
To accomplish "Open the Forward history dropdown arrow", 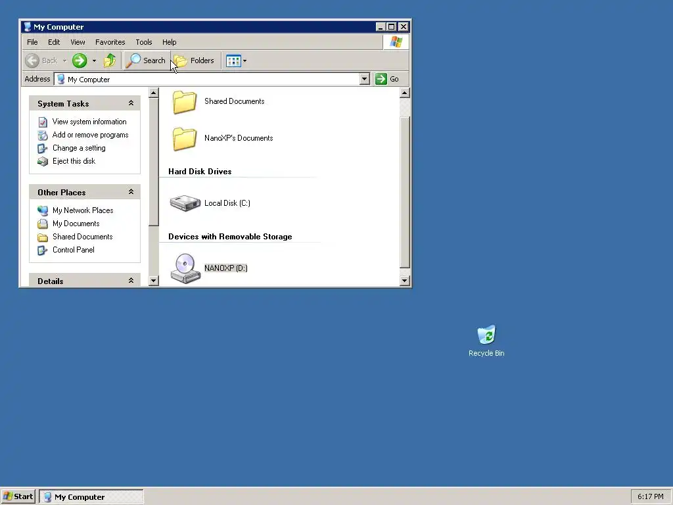I will coord(94,61).
